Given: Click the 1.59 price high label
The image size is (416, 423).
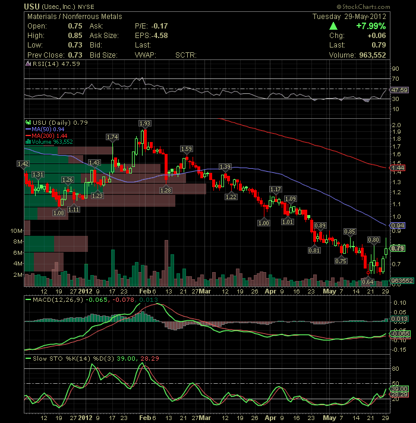Looking at the screenshot, I should tap(187, 149).
